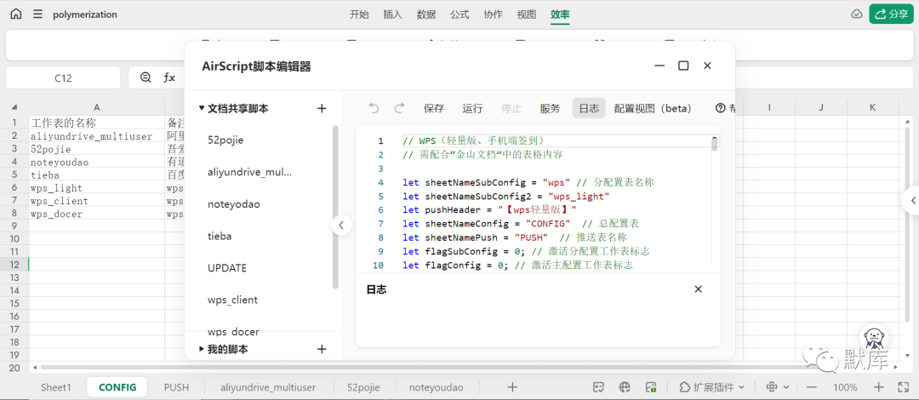Select the 52pojie script
The height and width of the screenshot is (400, 919).
225,140
